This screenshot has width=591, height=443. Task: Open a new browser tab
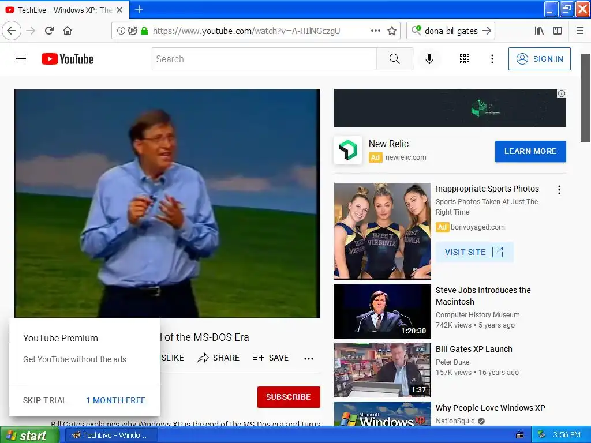point(139,9)
